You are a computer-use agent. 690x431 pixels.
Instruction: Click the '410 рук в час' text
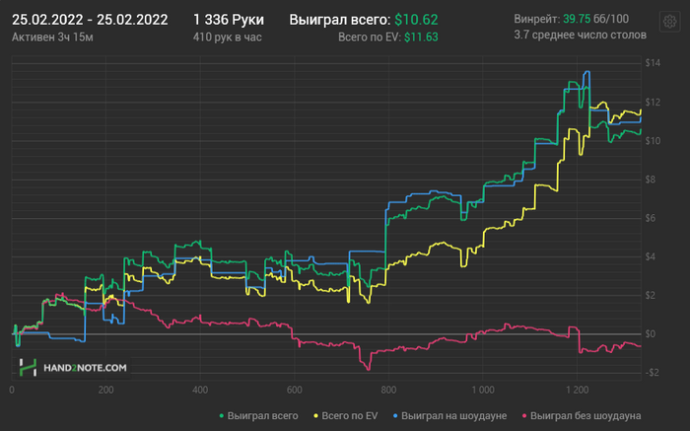pos(227,36)
